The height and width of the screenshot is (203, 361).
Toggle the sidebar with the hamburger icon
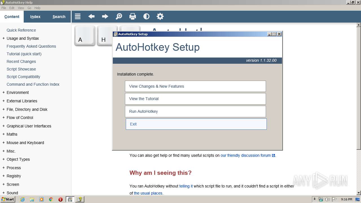pyautogui.click(x=78, y=17)
